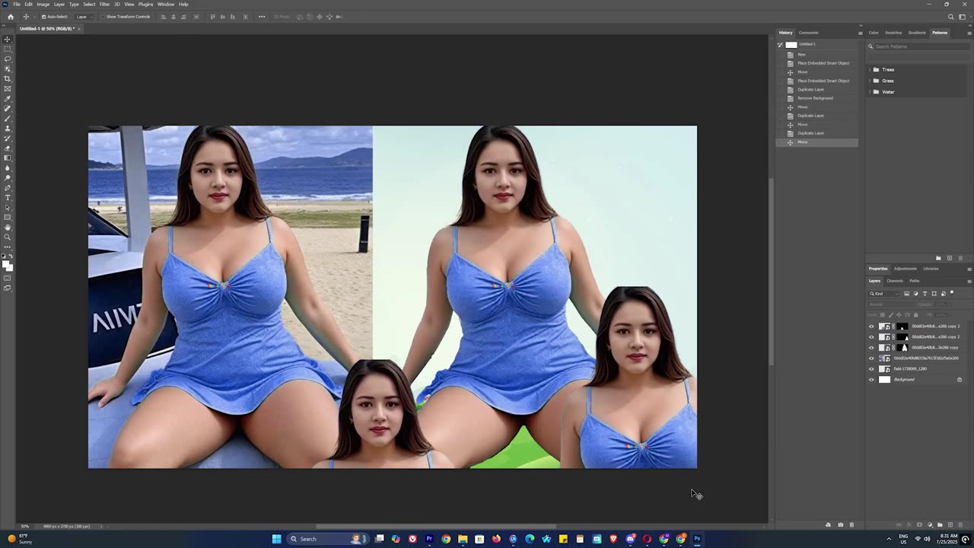974x548 pixels.
Task: Hide the Background layer
Action: coord(871,380)
